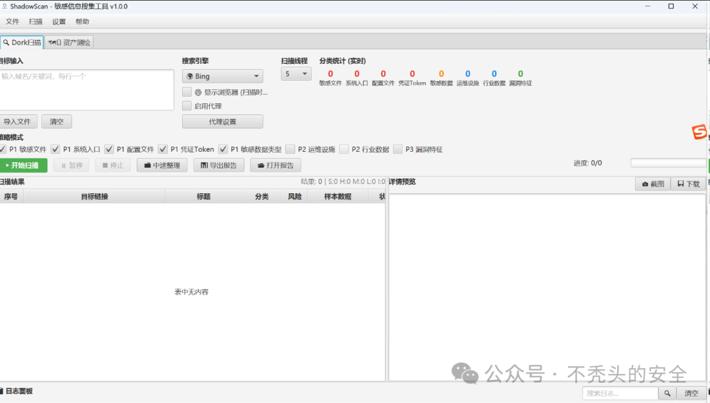Click the 分类 column header

pos(262,197)
